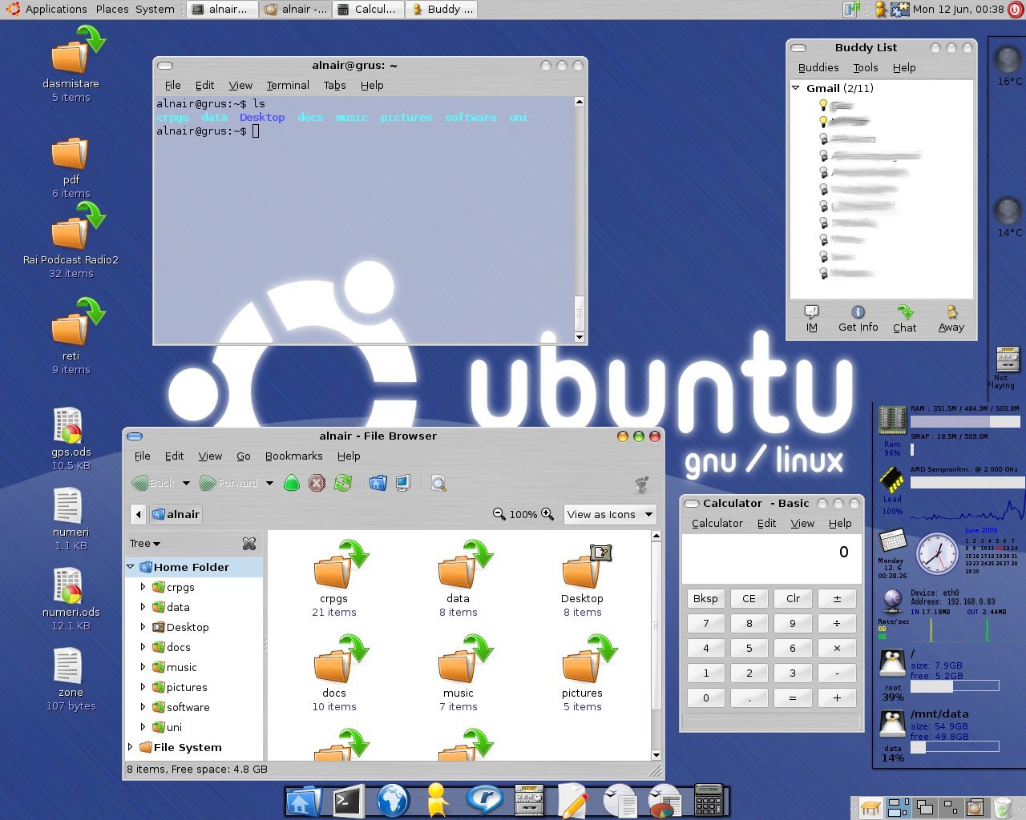Screen dimensions: 1026x820
Task: Open the Back history dropdown arrow
Action: tap(186, 483)
